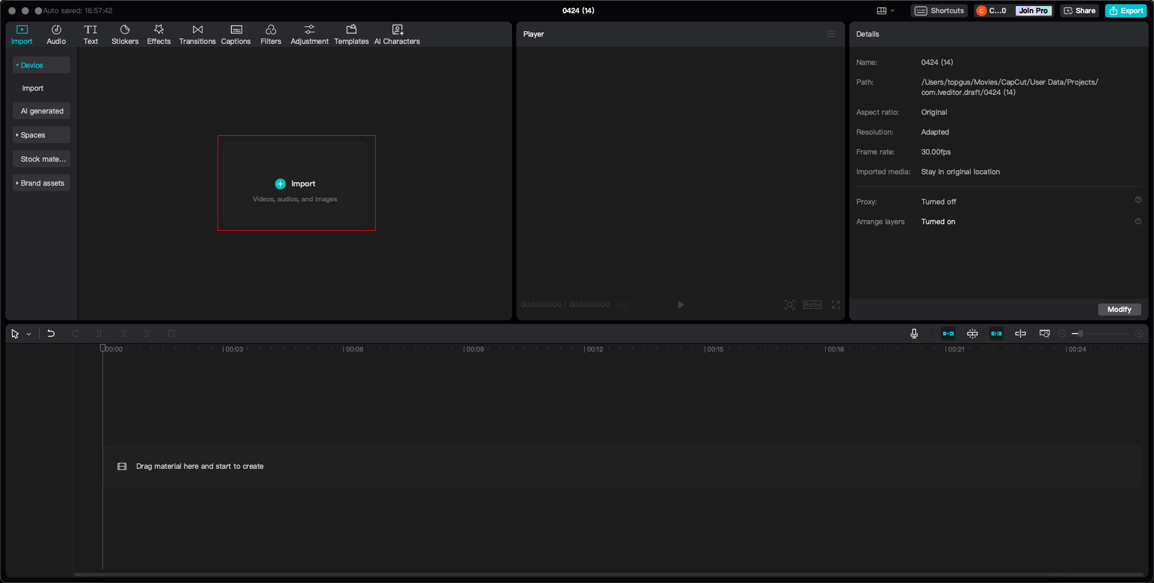Open the Captions tab
Screen dimensions: 1154x583
pyautogui.click(x=236, y=35)
